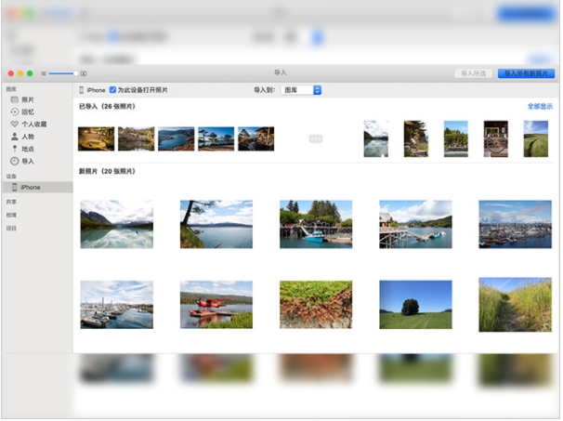Open 地点 (Places) in the sidebar

coord(26,149)
